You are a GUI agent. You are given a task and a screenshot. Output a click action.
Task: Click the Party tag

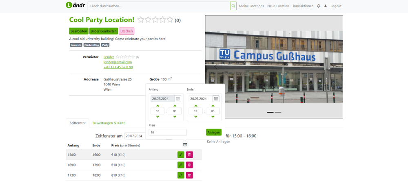pos(105,45)
